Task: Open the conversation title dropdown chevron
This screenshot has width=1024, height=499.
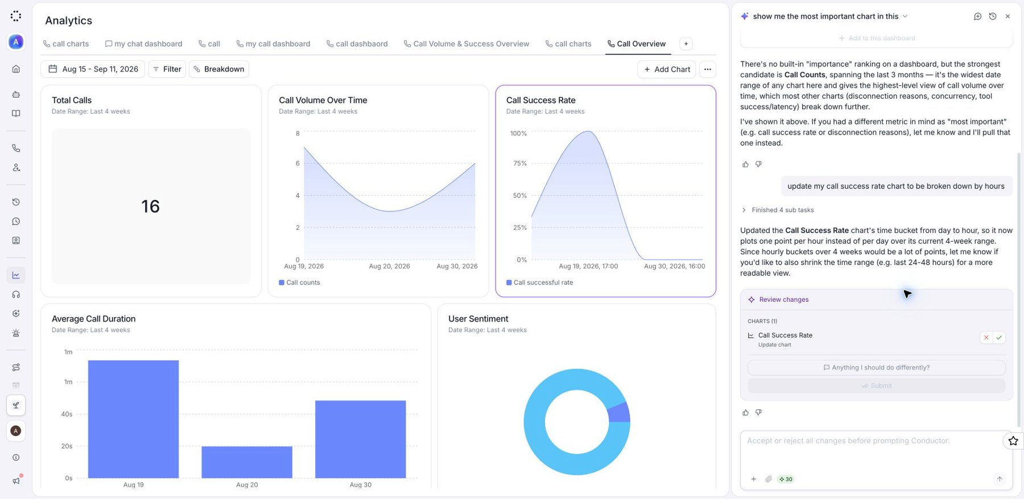Action: pos(905,16)
